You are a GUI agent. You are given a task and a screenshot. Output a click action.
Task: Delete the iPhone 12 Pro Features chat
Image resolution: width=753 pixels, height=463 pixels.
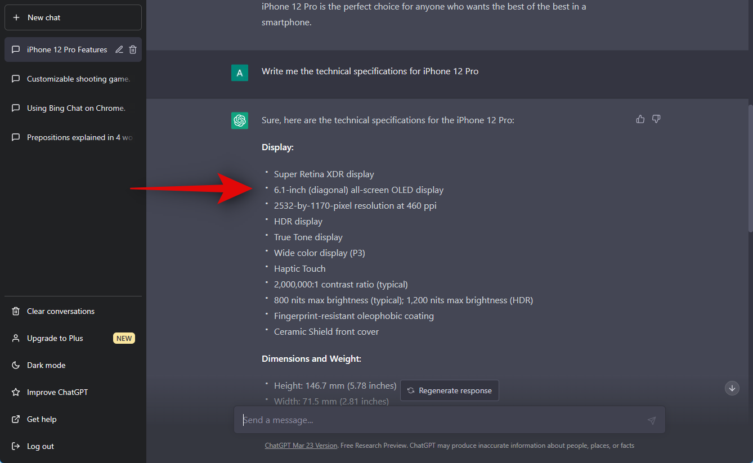(x=133, y=50)
